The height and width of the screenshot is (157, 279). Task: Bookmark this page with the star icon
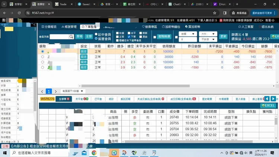pyautogui.click(x=215, y=13)
